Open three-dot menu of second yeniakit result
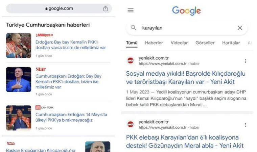 (246, 125)
